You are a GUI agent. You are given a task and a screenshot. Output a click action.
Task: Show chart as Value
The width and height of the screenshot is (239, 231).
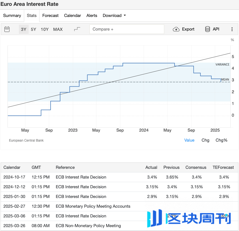point(189,140)
